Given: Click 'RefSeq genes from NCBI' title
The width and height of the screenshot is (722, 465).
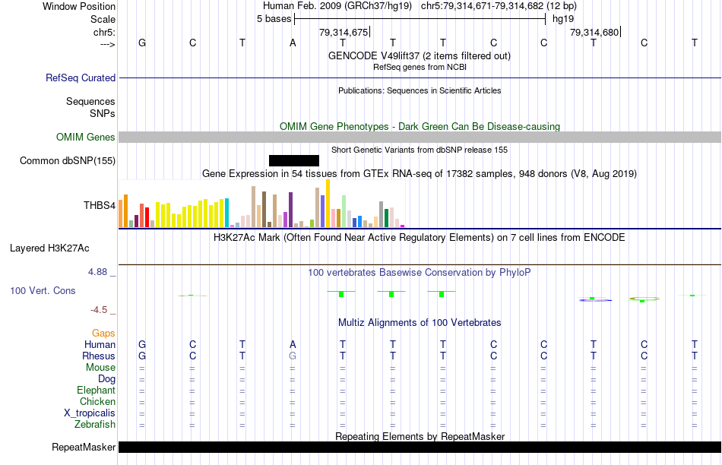Looking at the screenshot, I should [x=420, y=67].
